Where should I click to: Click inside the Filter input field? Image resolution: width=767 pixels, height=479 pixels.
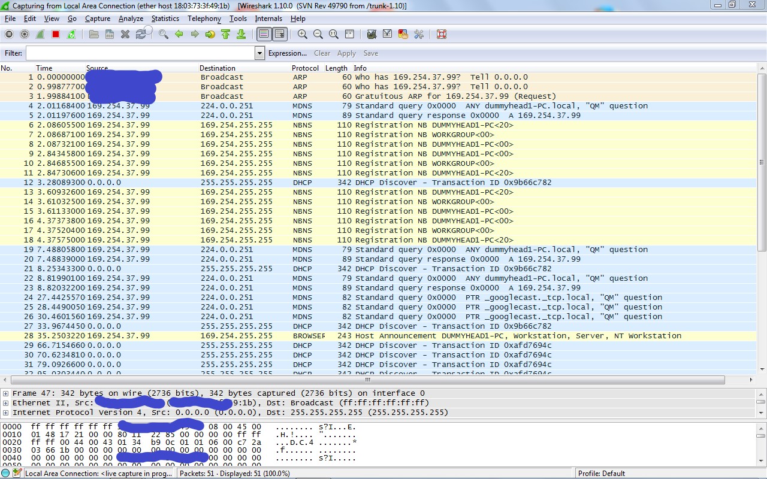click(138, 53)
